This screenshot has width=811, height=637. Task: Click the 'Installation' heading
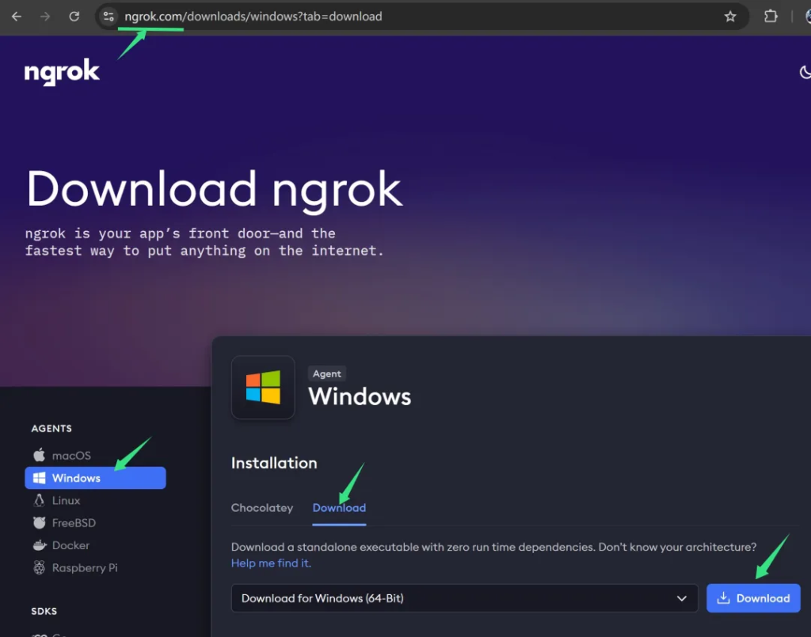point(274,463)
